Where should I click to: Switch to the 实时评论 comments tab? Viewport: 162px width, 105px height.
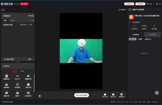pos(136,35)
